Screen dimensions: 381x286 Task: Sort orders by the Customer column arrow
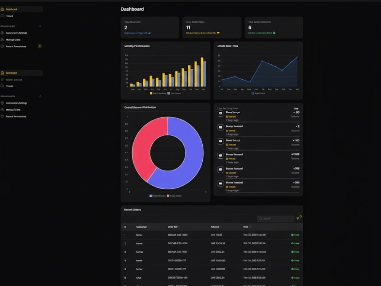click(149, 227)
